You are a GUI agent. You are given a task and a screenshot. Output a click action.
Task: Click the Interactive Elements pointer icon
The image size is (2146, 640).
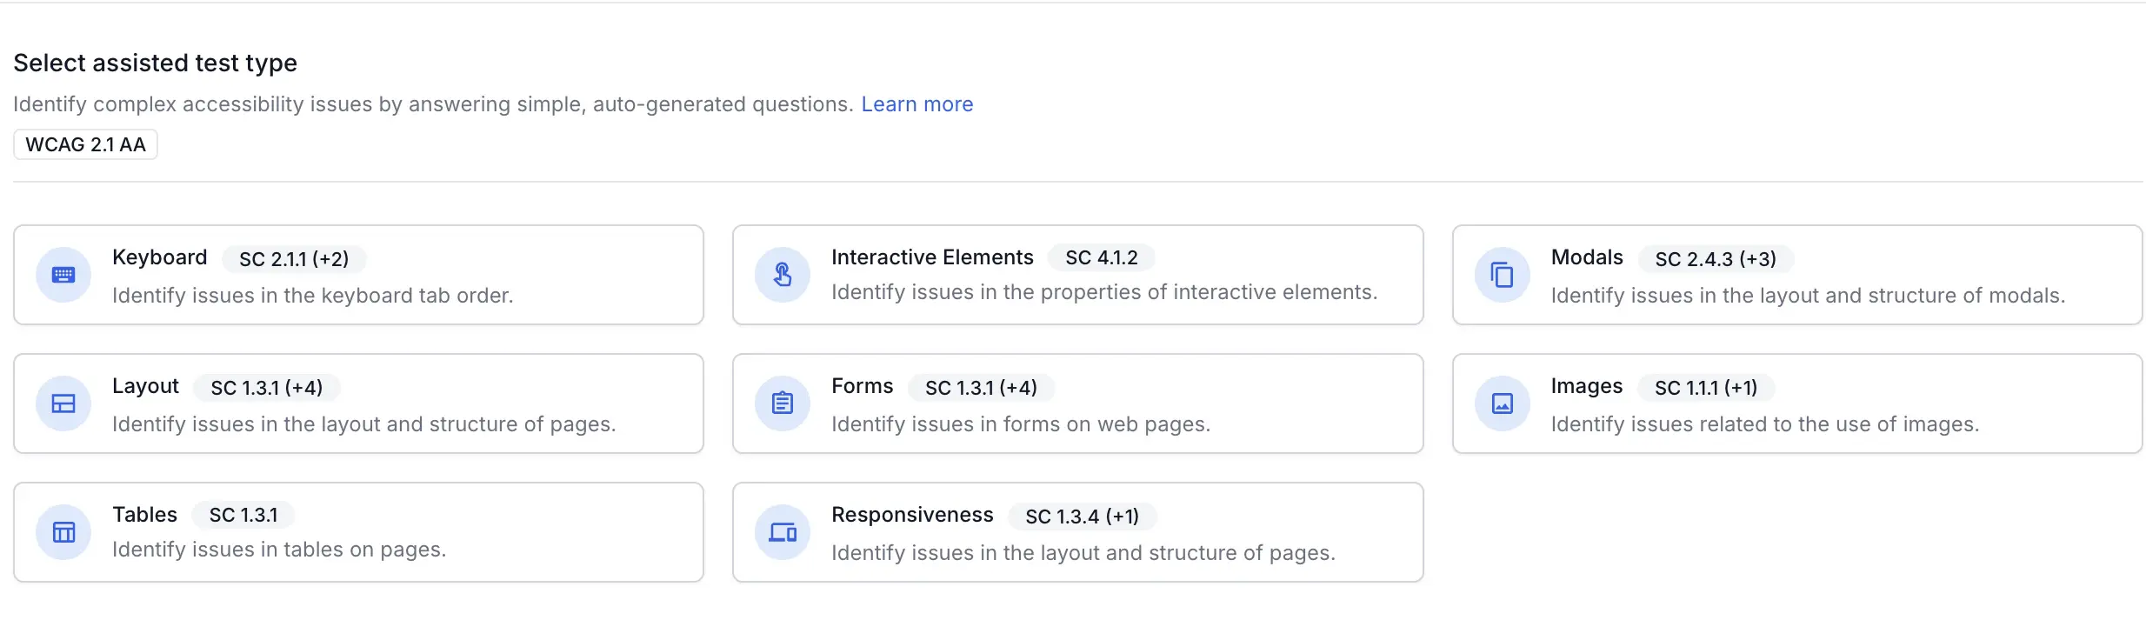(x=783, y=276)
